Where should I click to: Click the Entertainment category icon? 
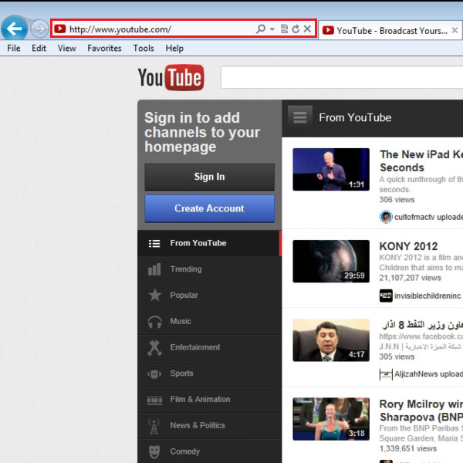154,347
